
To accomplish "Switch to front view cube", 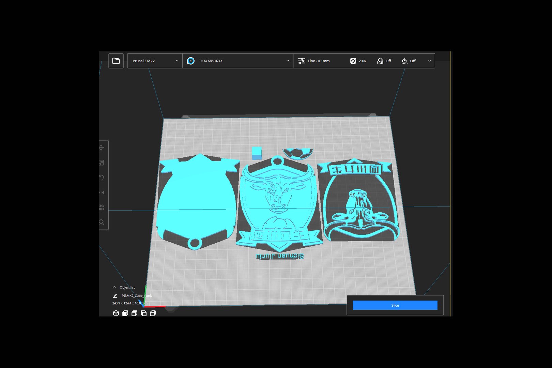I will tap(125, 313).
